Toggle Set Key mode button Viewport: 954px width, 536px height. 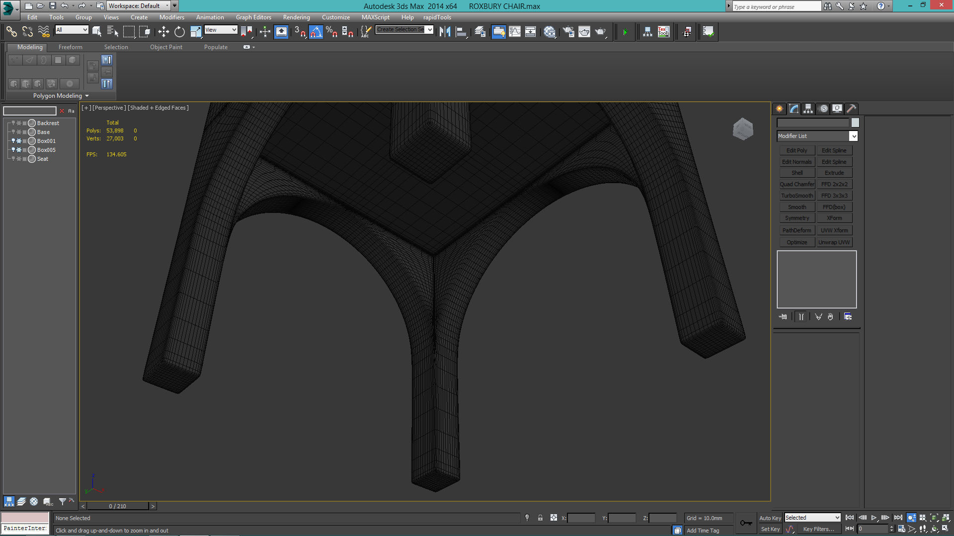pyautogui.click(x=770, y=529)
